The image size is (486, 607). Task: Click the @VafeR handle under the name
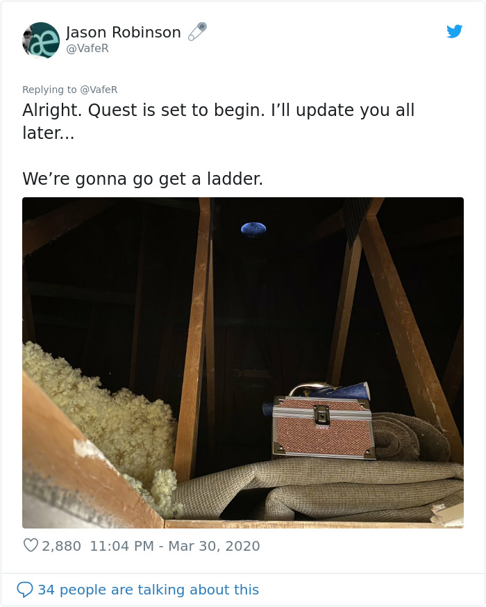(87, 49)
